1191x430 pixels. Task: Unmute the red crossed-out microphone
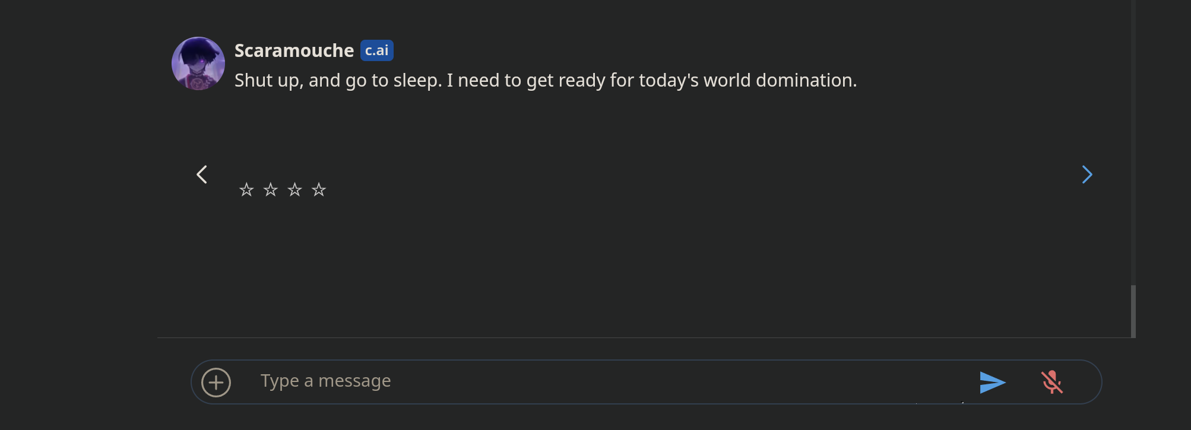click(1051, 383)
